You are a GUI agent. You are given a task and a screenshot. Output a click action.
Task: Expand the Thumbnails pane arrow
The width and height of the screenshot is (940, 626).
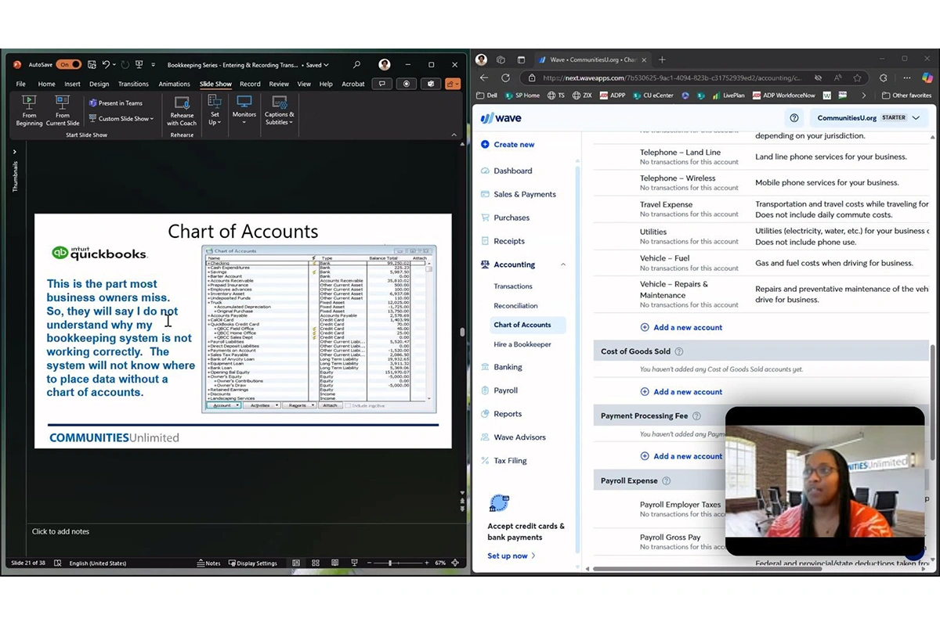pyautogui.click(x=14, y=152)
